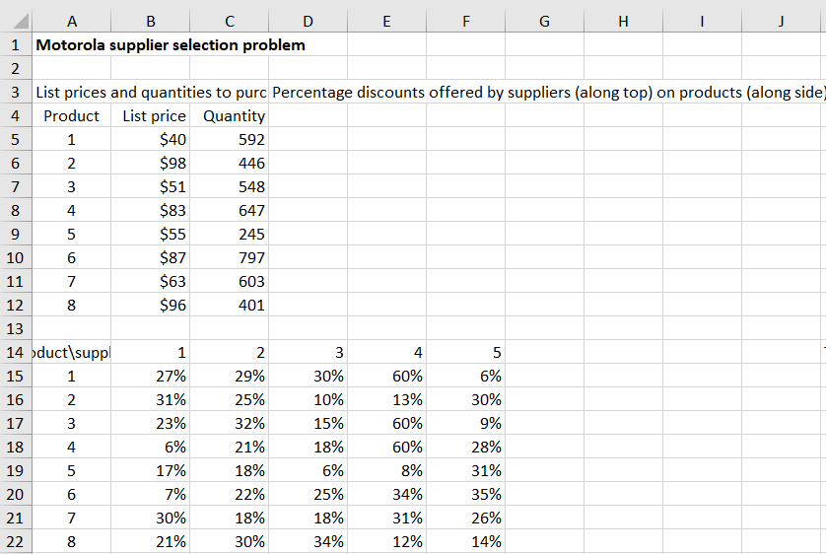Select the quantity 603 cell

pos(229,281)
